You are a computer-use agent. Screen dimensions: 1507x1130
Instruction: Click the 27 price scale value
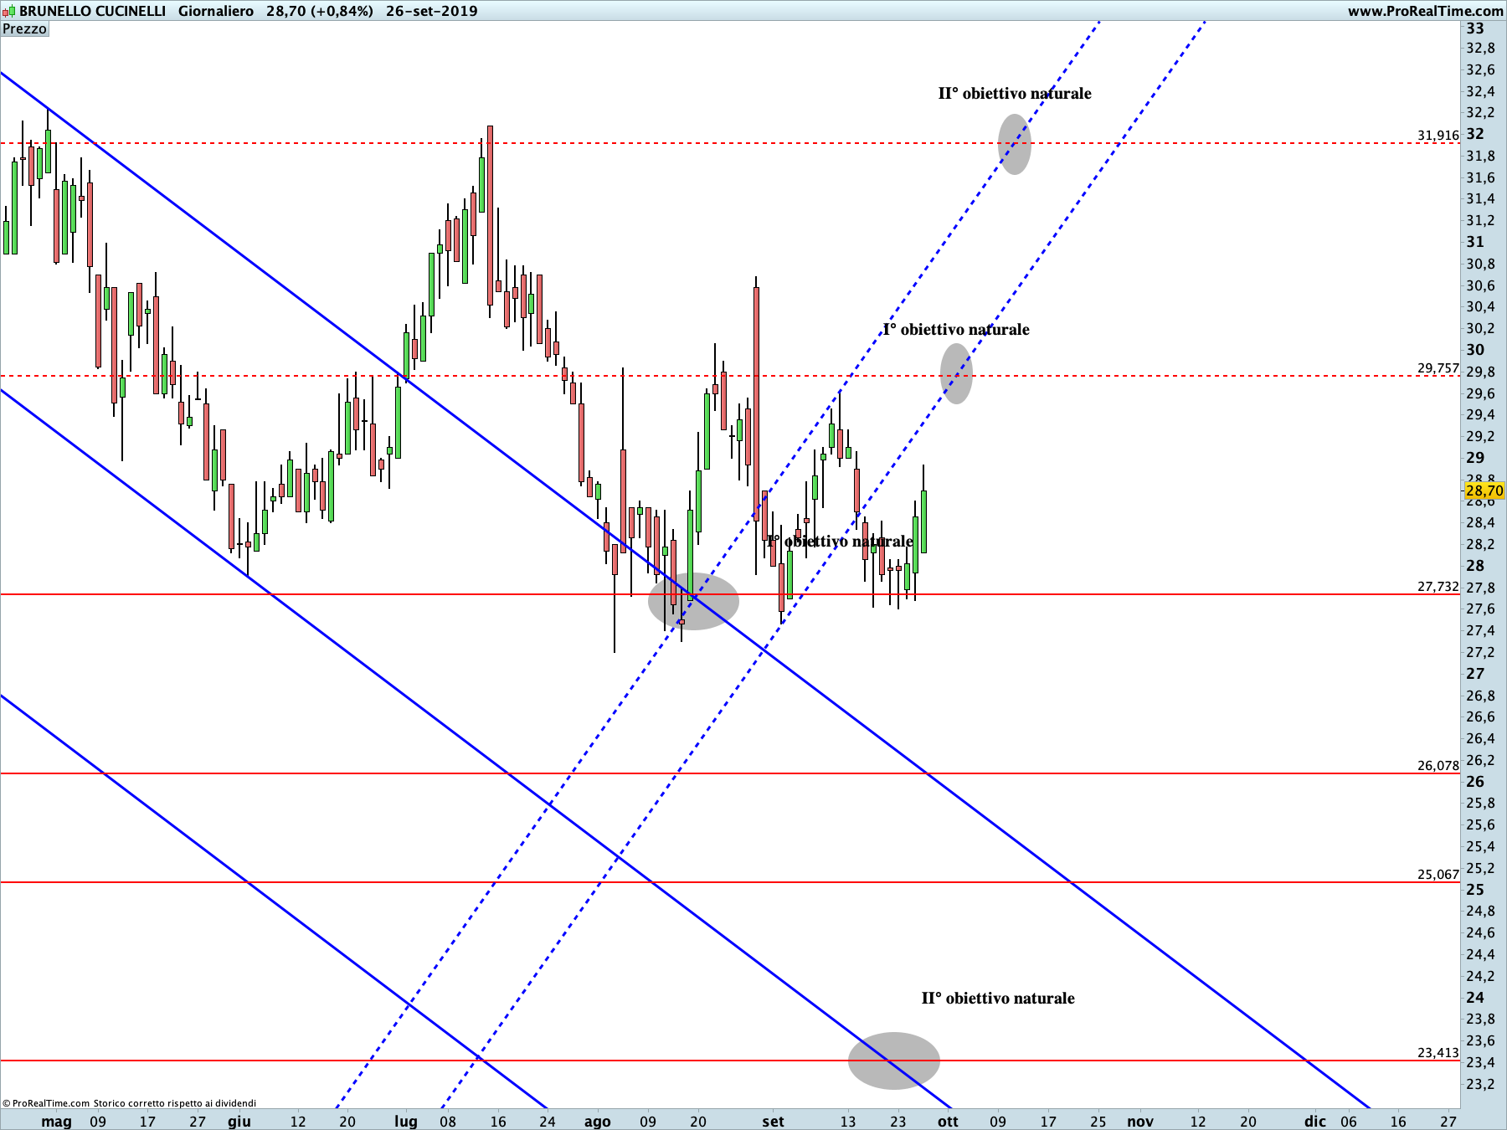click(1475, 674)
